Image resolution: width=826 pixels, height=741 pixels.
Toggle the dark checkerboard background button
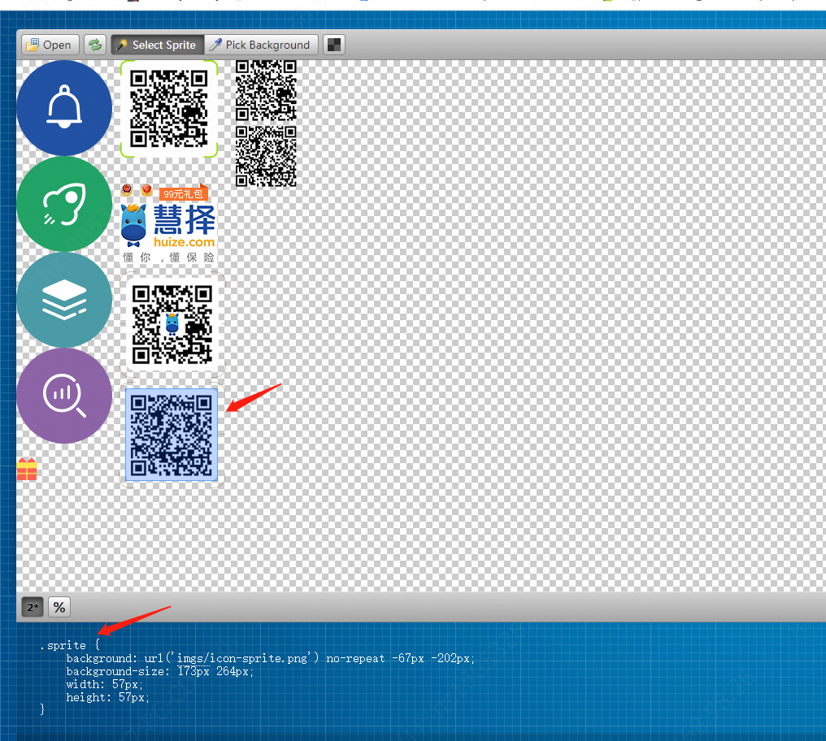333,45
